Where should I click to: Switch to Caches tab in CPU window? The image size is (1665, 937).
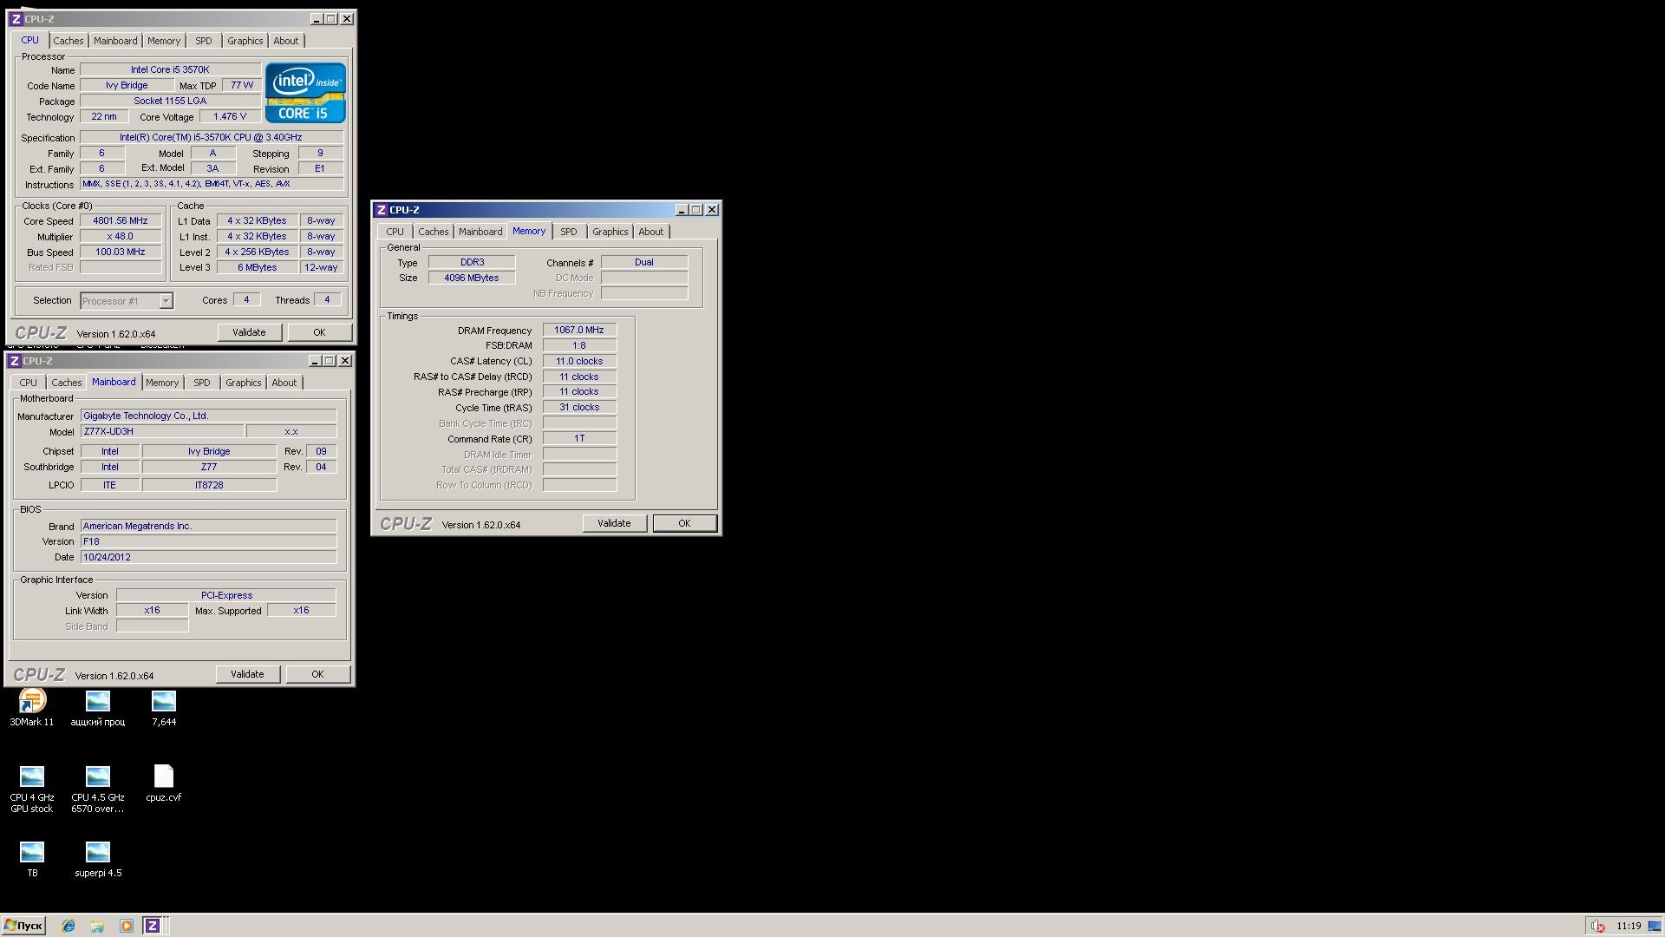(x=68, y=41)
